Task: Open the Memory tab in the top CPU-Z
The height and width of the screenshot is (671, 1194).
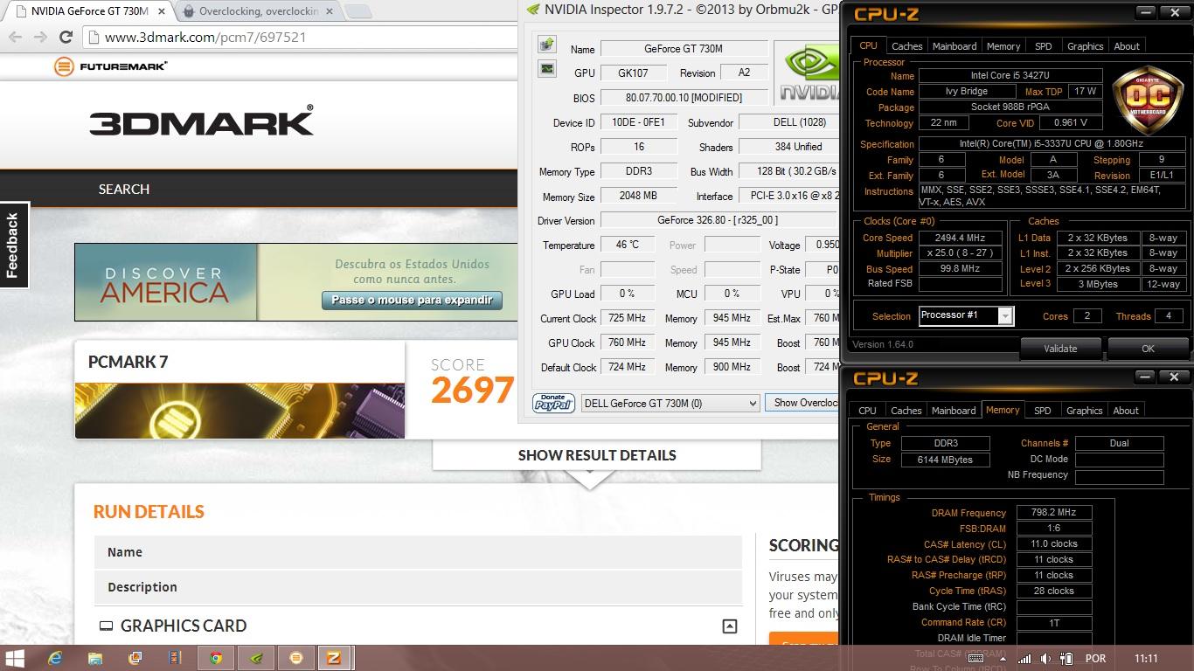Action: (x=1003, y=46)
